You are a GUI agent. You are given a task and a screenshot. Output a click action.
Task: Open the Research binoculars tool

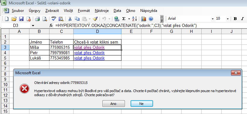click(61, 19)
